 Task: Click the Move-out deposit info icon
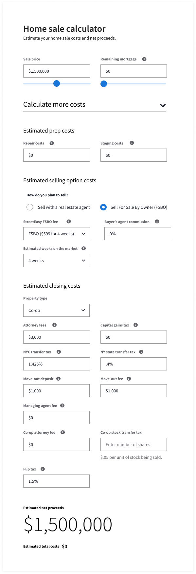tap(58, 378)
